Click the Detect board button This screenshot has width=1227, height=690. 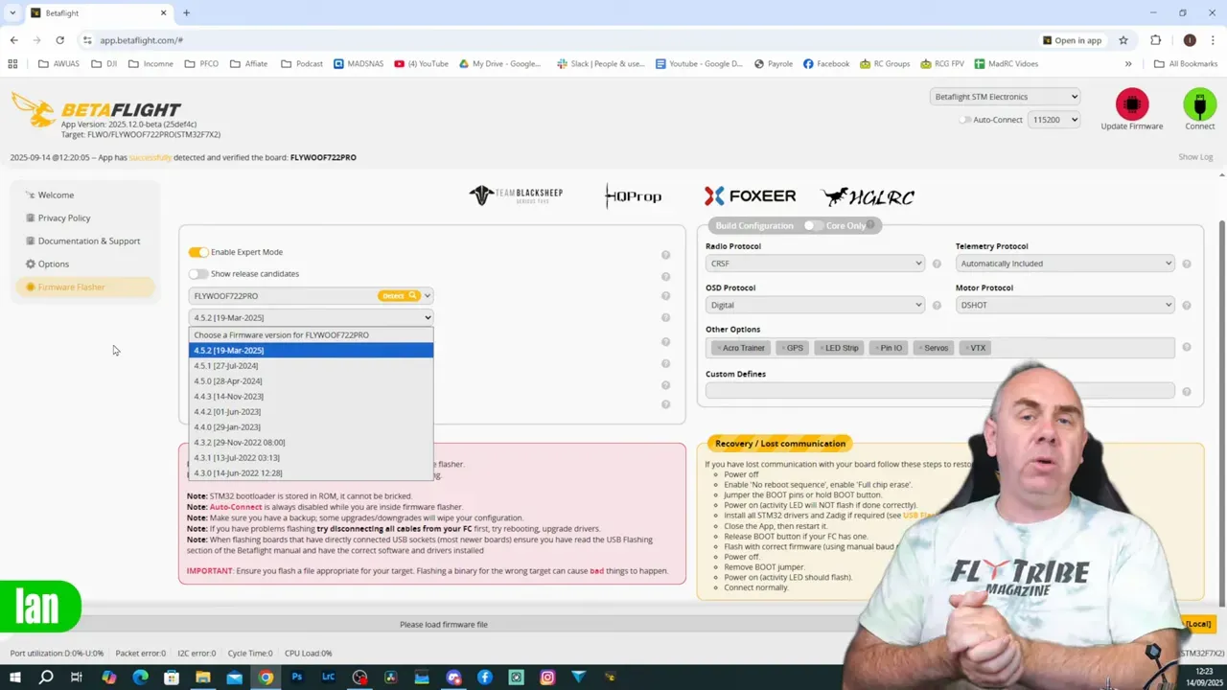(x=399, y=296)
